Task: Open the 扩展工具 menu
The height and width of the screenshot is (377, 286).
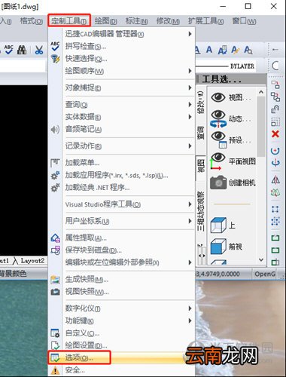Action: [205, 21]
